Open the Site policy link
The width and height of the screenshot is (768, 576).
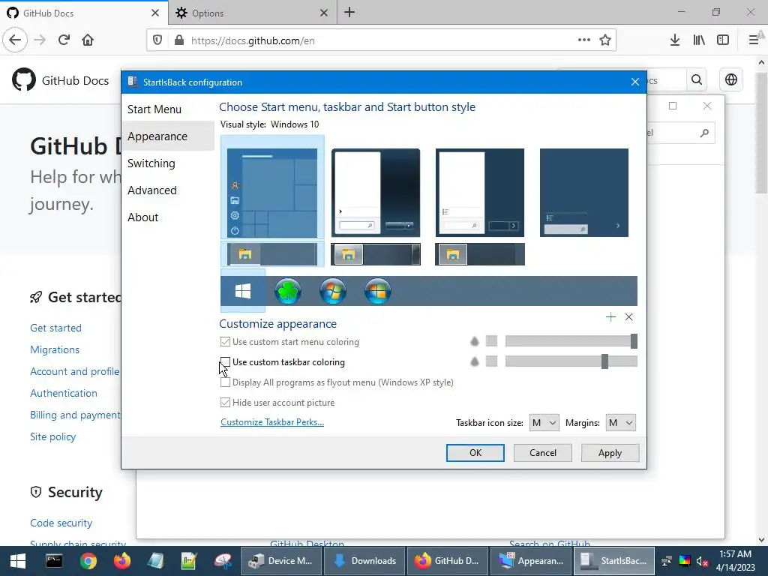53,437
